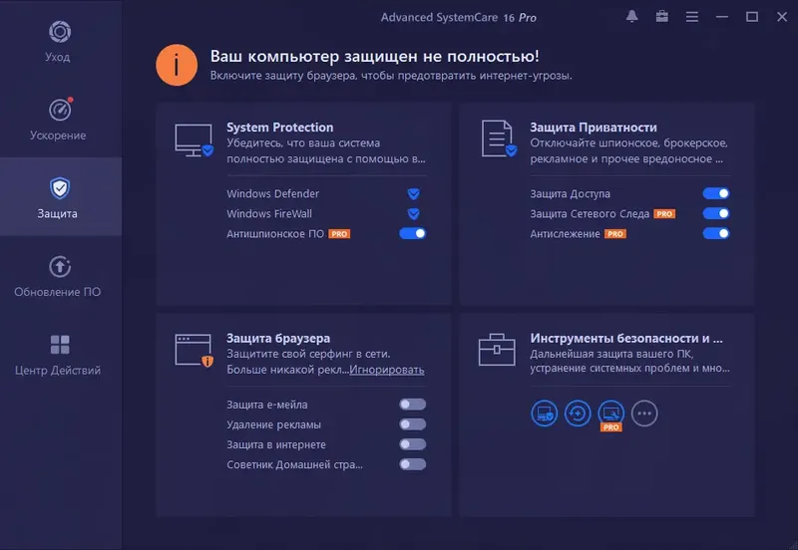Click the Windows FireWall shield status icon
The image size is (798, 550).
pyautogui.click(x=414, y=214)
